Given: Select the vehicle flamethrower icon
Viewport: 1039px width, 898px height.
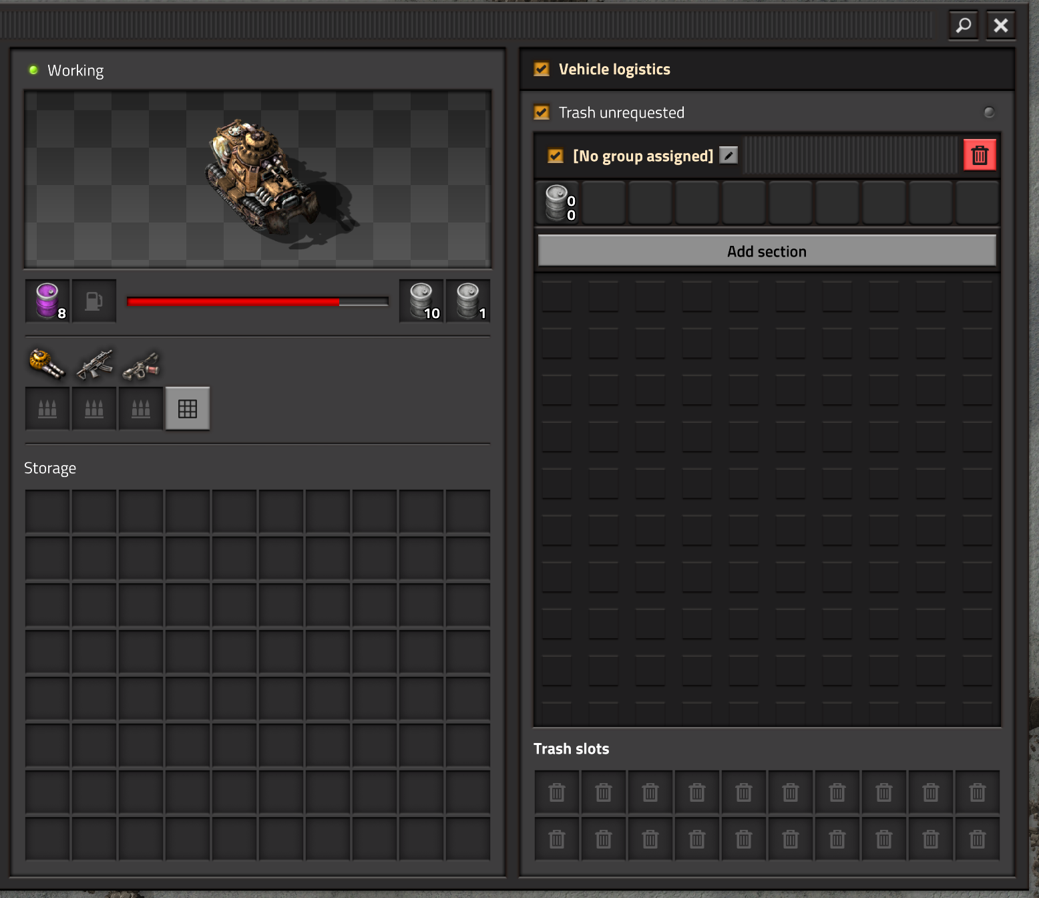Looking at the screenshot, I should (141, 364).
